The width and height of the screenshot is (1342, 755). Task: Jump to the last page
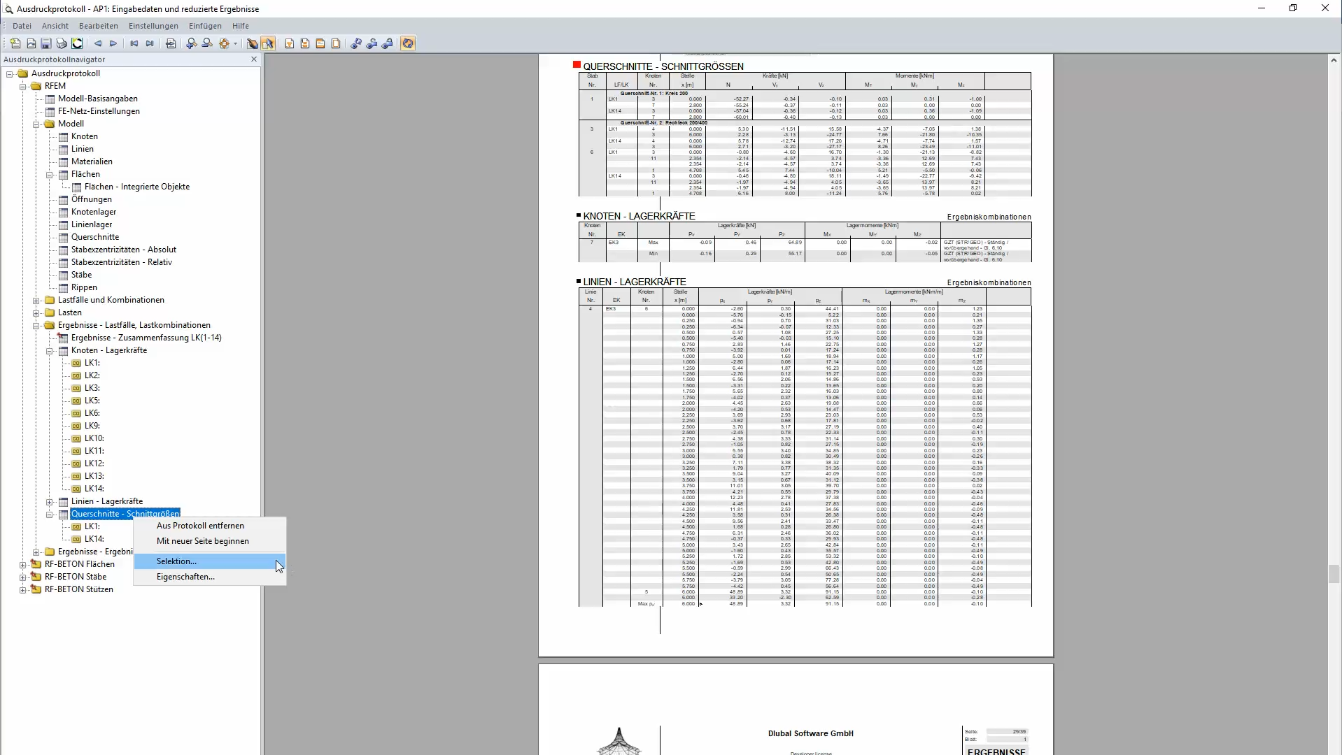(x=150, y=43)
